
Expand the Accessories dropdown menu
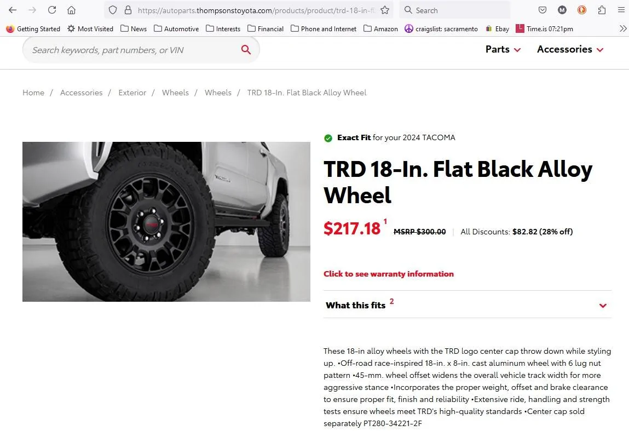click(570, 49)
